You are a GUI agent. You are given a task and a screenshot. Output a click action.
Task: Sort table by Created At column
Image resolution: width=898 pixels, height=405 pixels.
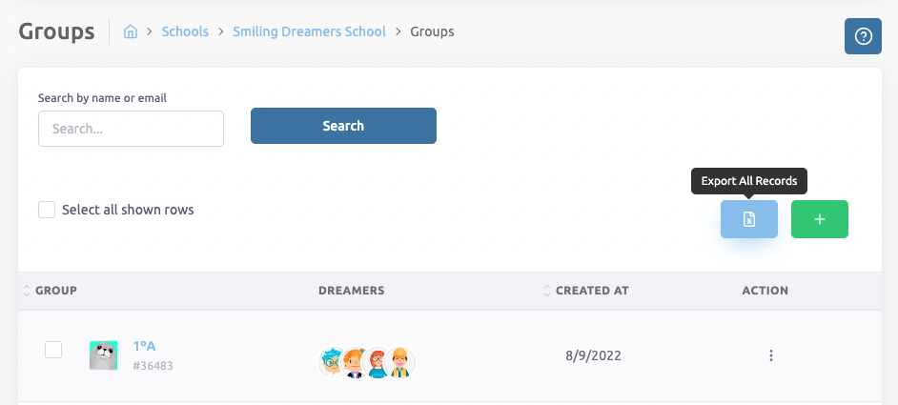591,291
